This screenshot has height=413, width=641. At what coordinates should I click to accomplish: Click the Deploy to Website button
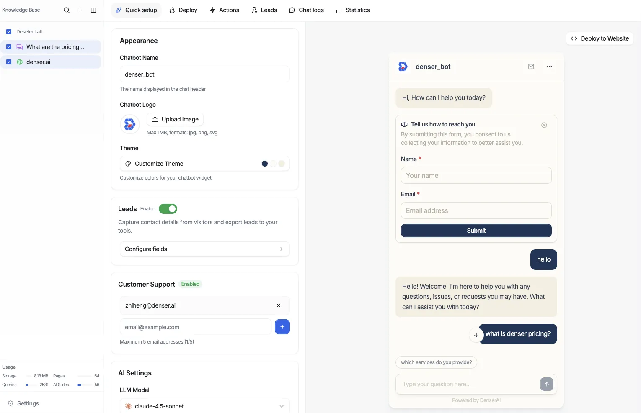pos(600,38)
